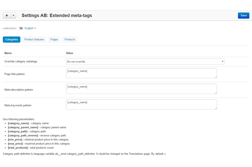Switch to the Pages tab
Screen dimensions: 252x167
pyautogui.click(x=54, y=39)
